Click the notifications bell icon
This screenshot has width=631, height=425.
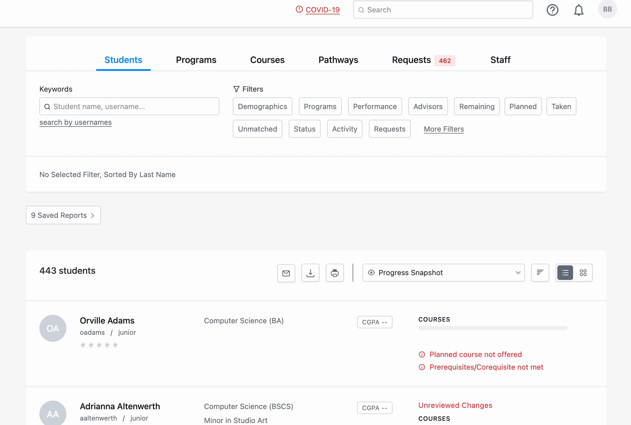point(579,10)
